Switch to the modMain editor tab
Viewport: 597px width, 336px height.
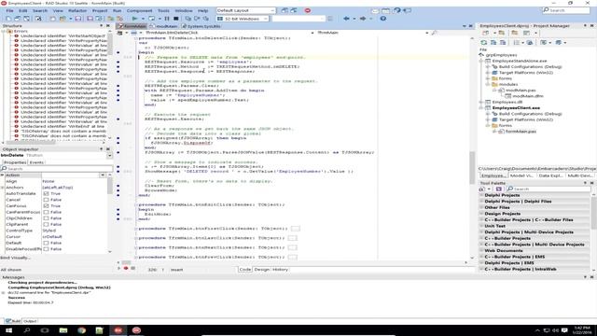(164, 26)
